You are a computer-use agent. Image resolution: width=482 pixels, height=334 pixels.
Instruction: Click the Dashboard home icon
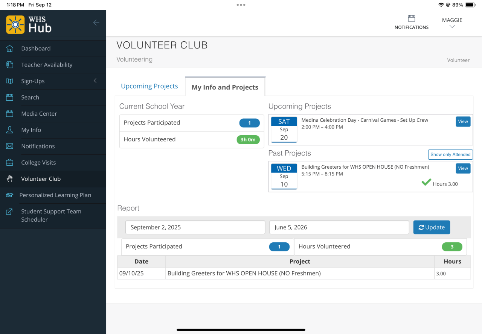click(x=10, y=48)
